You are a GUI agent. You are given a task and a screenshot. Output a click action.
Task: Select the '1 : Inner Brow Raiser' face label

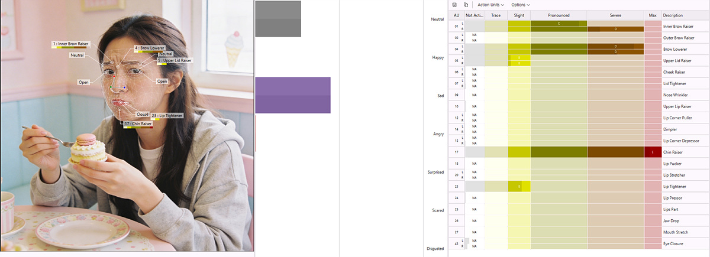70,44
